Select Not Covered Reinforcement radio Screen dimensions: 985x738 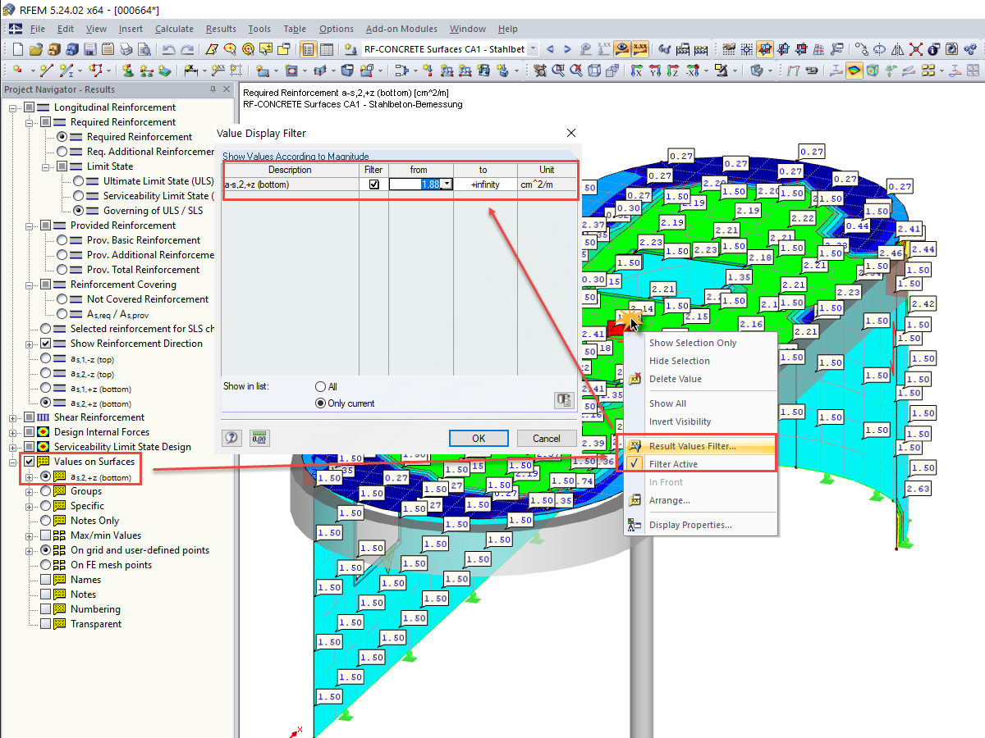[x=62, y=299]
